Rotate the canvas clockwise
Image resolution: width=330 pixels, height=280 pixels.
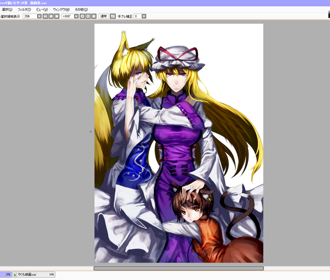point(88,16)
